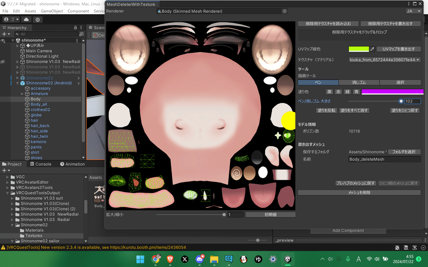This screenshot has width=428, height=267.
Task: Open the Unity Hub hexagon icon
Action: pyautogui.click(x=37, y=20)
